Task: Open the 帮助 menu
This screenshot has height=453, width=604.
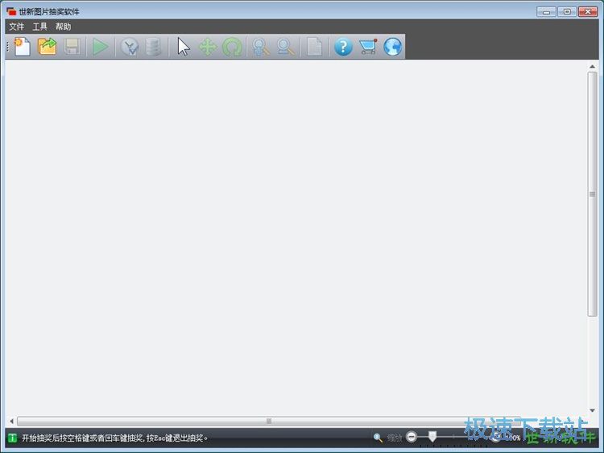Action: coord(63,27)
